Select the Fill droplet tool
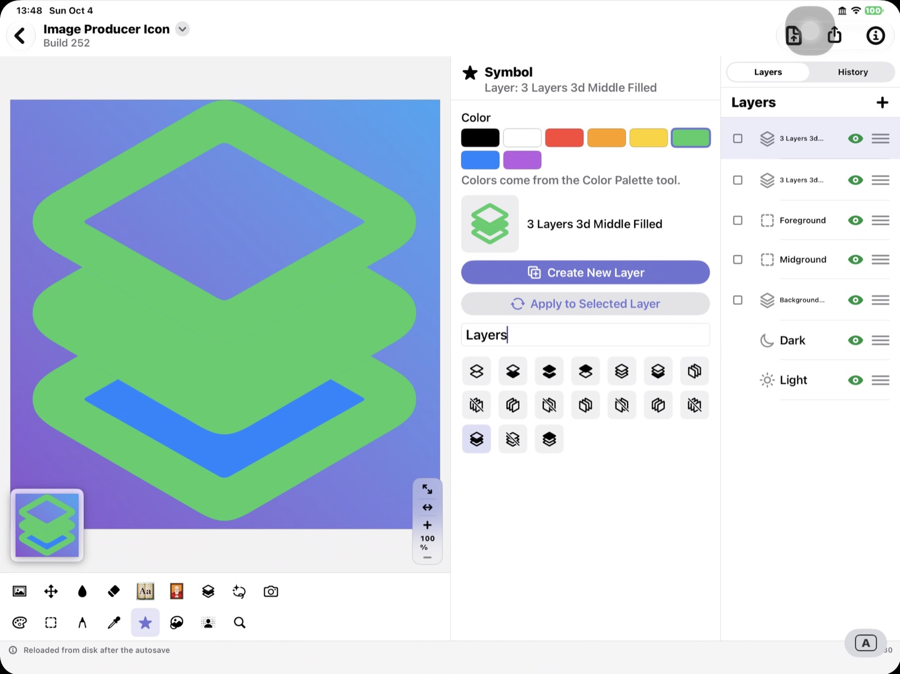This screenshot has height=674, width=900. pos(83,591)
